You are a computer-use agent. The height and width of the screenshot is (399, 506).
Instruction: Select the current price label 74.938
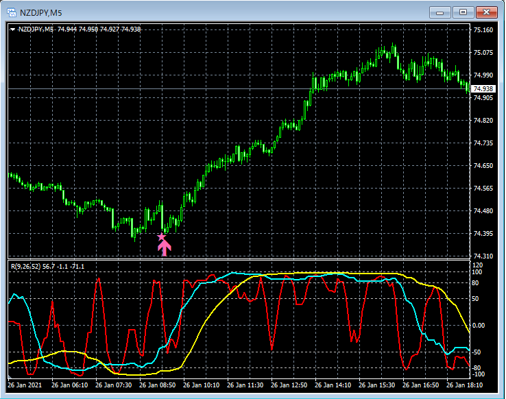[x=483, y=88]
